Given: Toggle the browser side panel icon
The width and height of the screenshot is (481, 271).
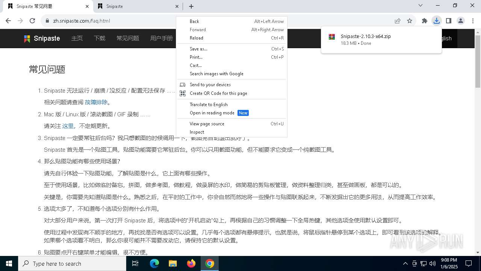Looking at the screenshot, I should pos(448,21).
